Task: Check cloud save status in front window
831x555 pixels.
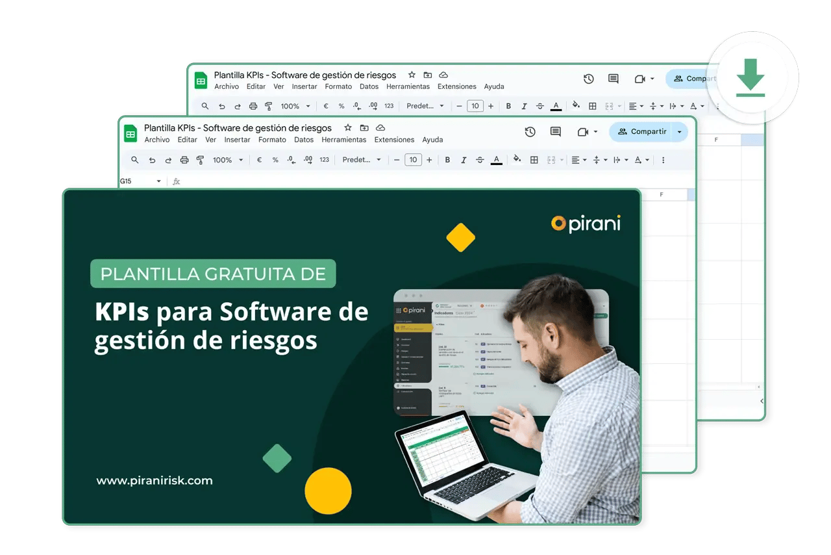Action: tap(380, 128)
